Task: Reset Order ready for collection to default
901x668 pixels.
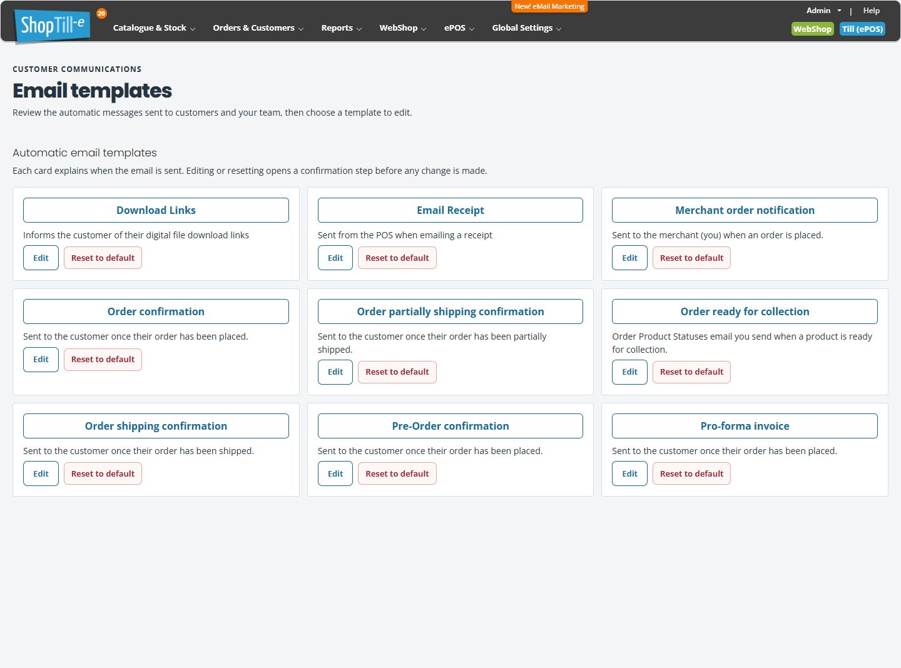Action: [691, 372]
